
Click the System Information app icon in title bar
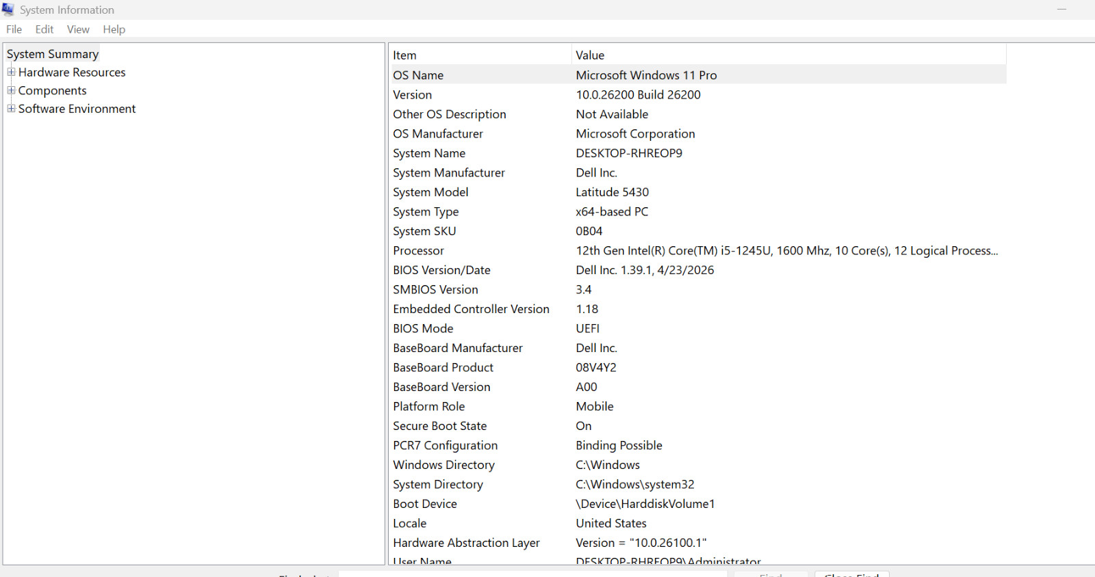[8, 10]
